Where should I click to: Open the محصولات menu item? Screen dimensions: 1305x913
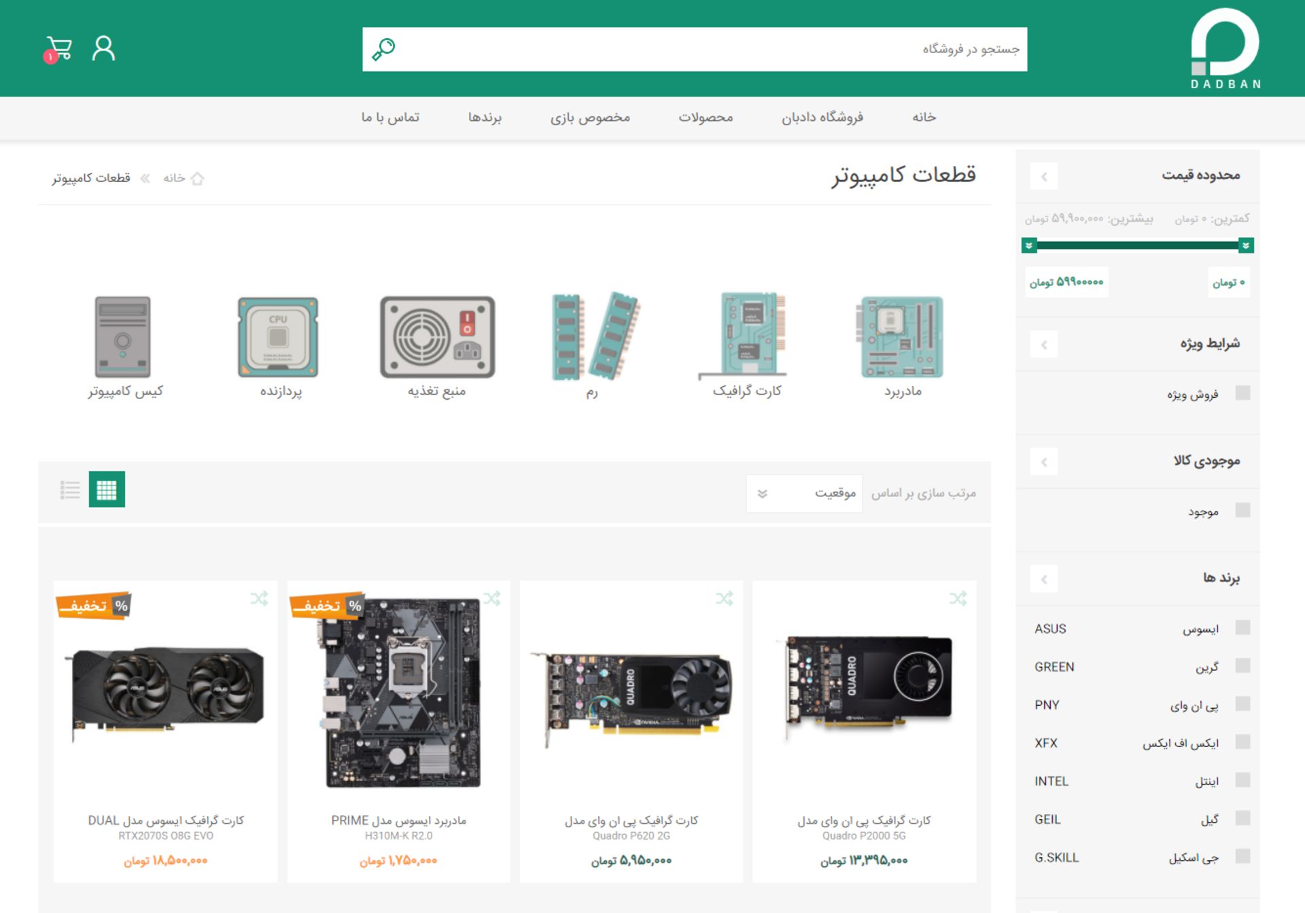point(706,118)
